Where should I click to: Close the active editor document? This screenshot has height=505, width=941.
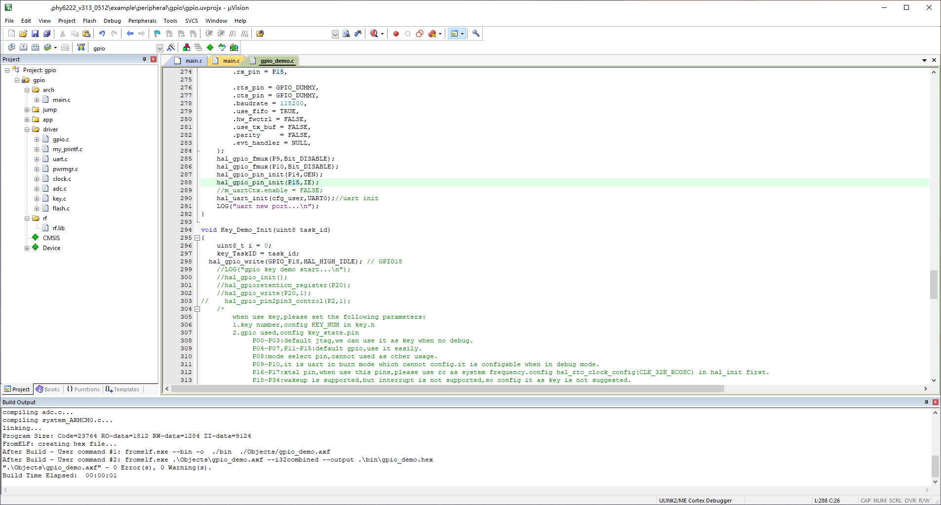[934, 60]
